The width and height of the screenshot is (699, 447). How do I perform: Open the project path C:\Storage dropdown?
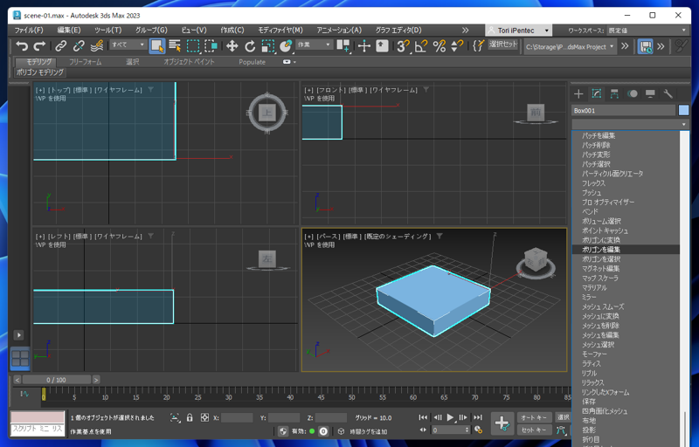click(x=570, y=46)
